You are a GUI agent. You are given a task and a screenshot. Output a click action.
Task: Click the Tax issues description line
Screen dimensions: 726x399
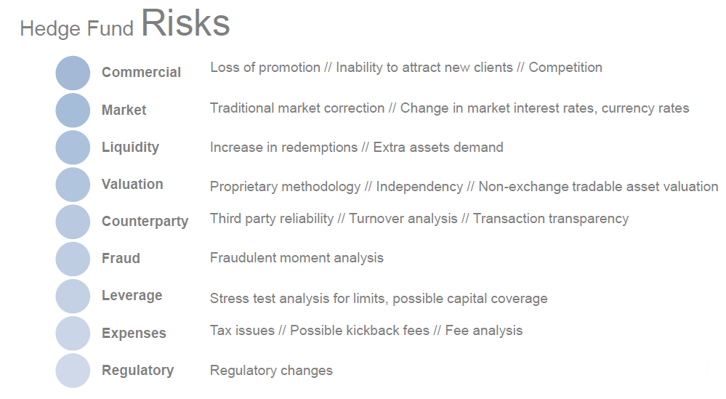pos(366,331)
